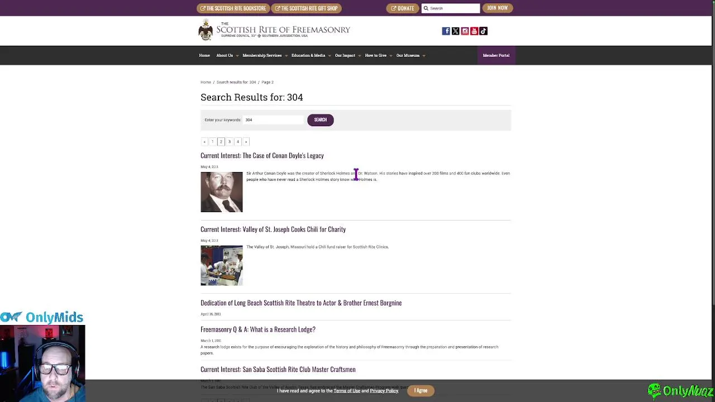The width and height of the screenshot is (715, 402).
Task: Click the keywords field containing 304
Action: [273, 119]
